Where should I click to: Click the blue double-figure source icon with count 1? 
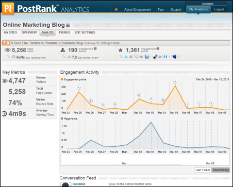tap(165, 57)
